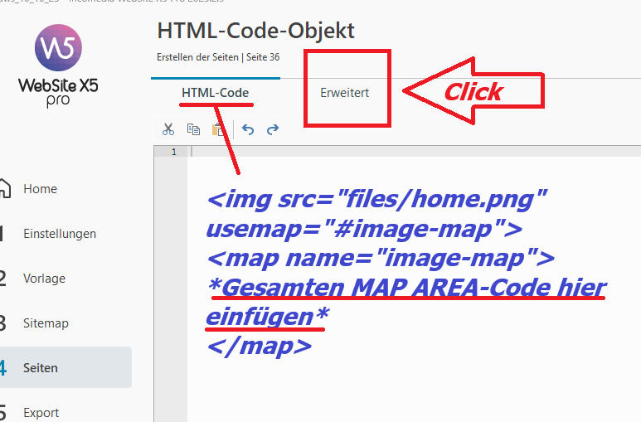The width and height of the screenshot is (641, 422).
Task: Click the Cut scissors icon
Action: point(168,129)
